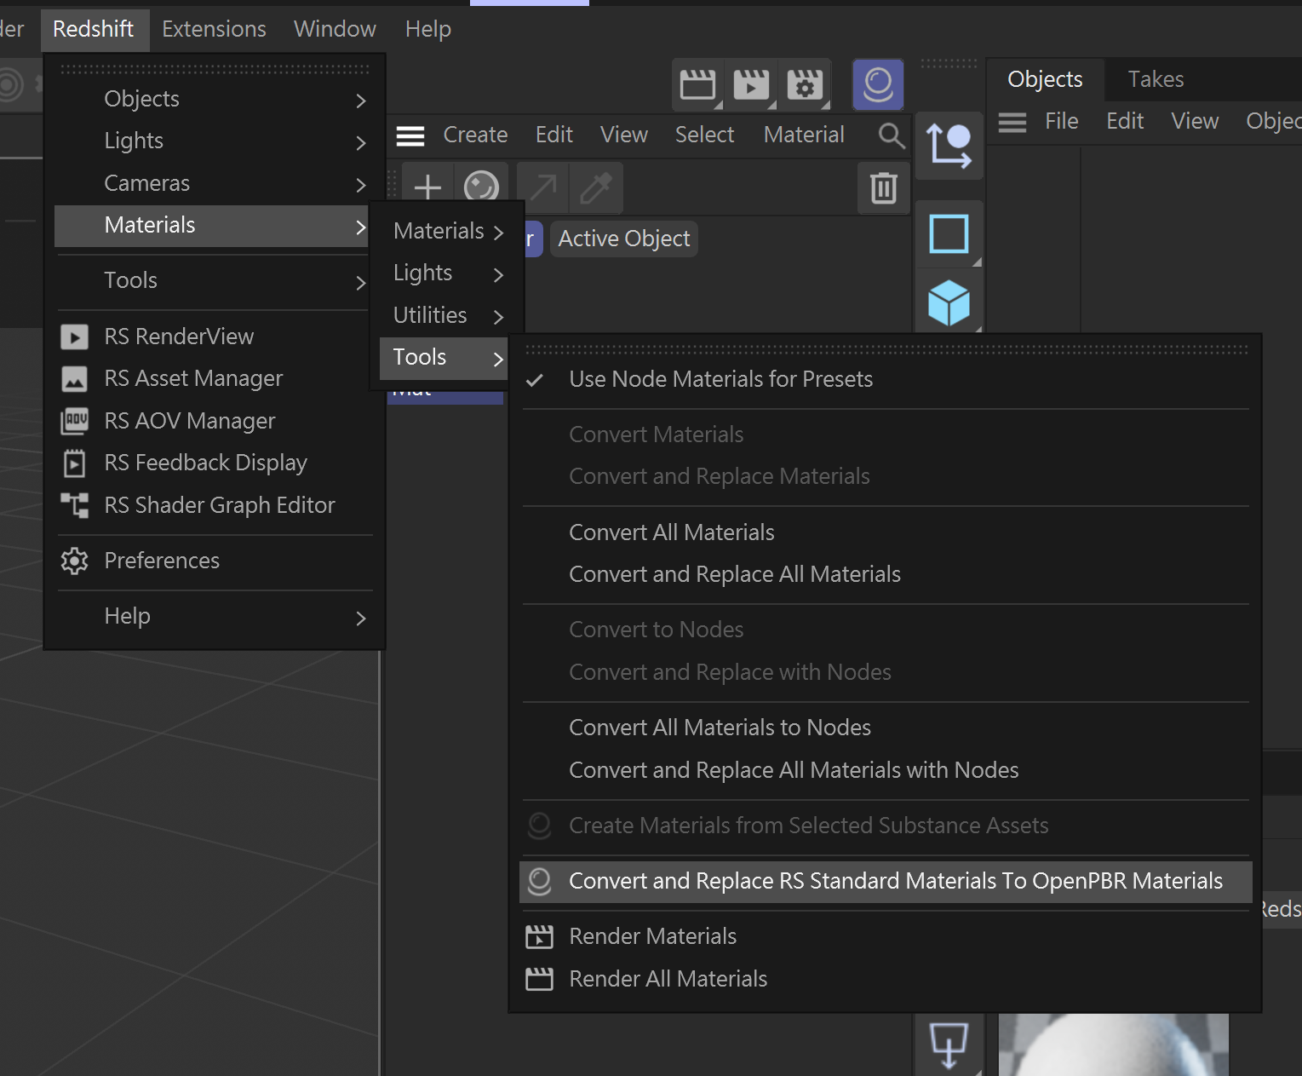The image size is (1302, 1076).
Task: Select Convert All Materials to Nodes
Action: click(720, 728)
